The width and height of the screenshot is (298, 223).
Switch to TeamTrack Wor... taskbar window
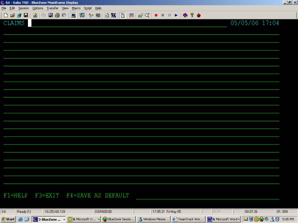pyautogui.click(x=188, y=220)
